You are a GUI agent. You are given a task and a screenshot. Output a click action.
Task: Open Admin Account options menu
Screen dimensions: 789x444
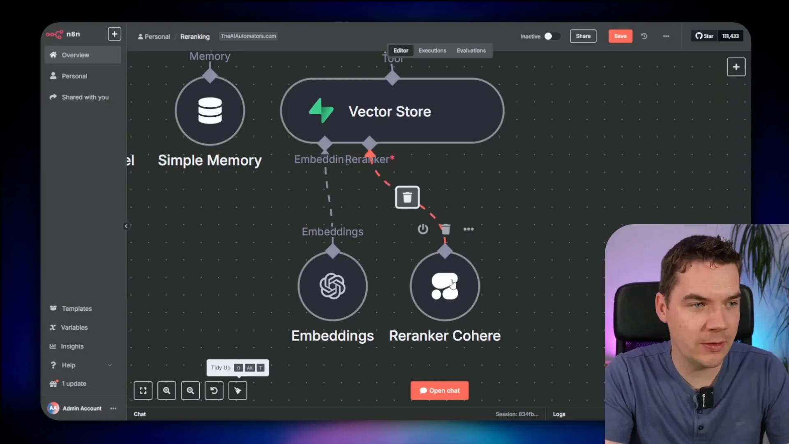point(113,408)
